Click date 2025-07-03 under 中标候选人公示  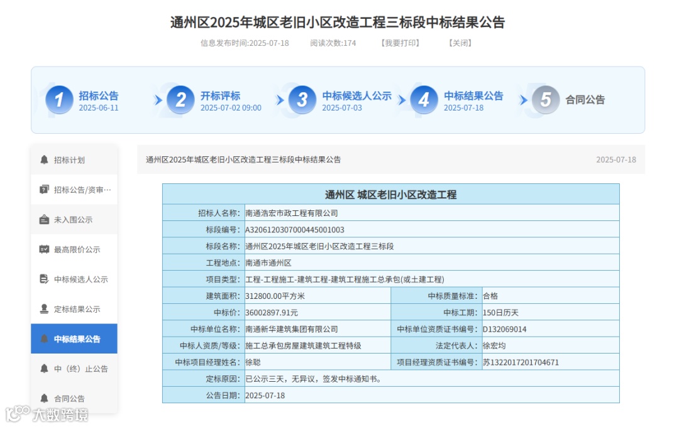pyautogui.click(x=341, y=108)
